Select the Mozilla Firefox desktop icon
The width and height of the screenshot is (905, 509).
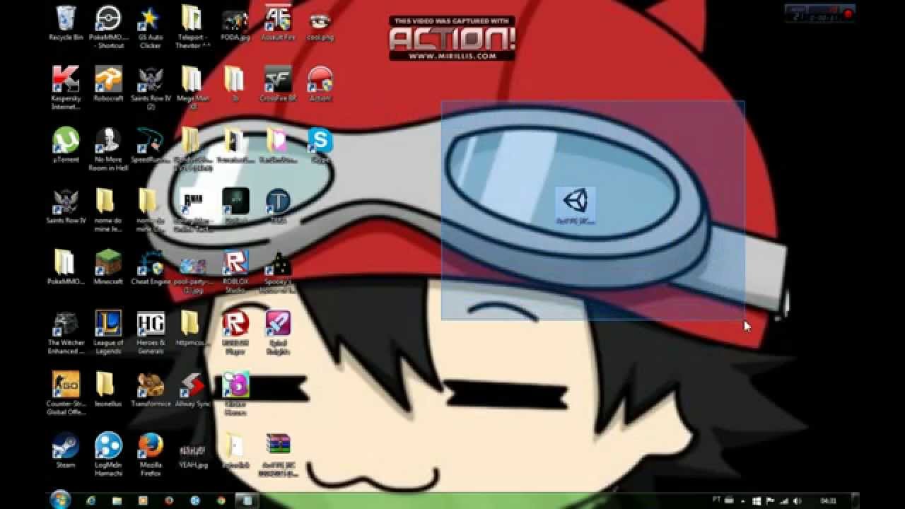click(x=151, y=455)
